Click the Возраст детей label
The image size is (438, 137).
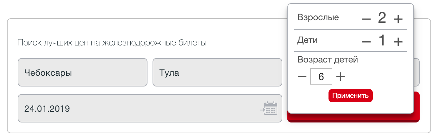pyautogui.click(x=328, y=59)
